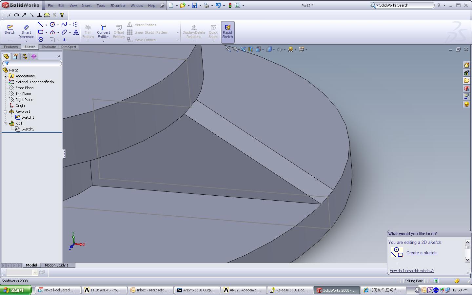Open the View Orientation dropdown arrow
The width and height of the screenshot is (472, 295).
pyautogui.click(x=263, y=49)
